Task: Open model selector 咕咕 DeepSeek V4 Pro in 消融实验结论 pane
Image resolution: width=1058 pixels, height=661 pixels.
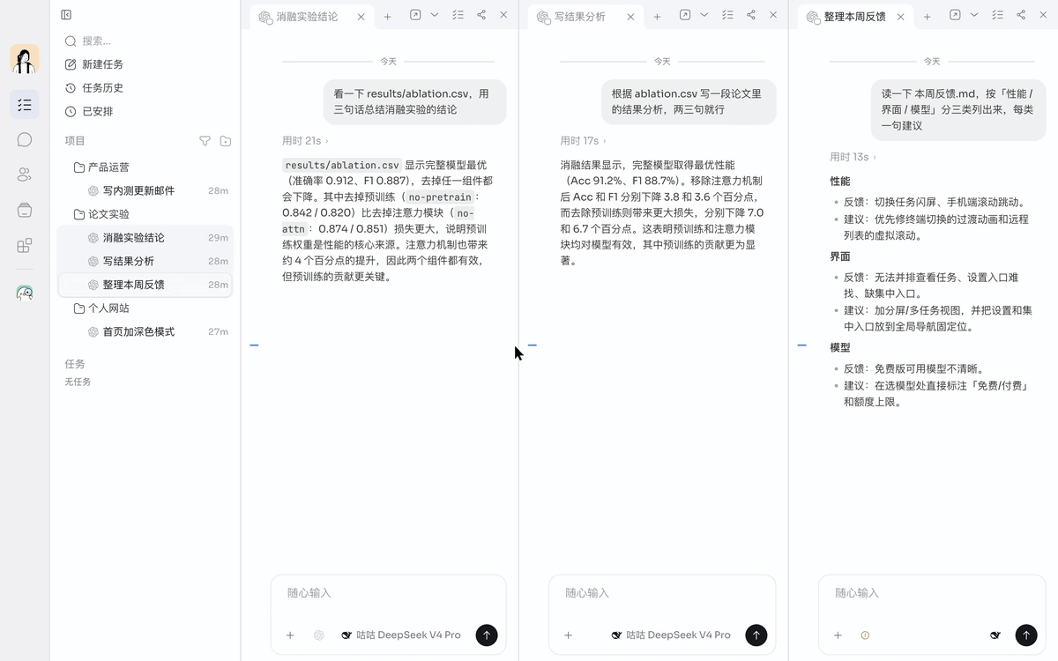Action: [401, 635]
